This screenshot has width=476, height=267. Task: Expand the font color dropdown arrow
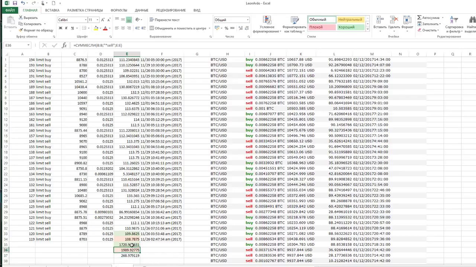coord(110,28)
